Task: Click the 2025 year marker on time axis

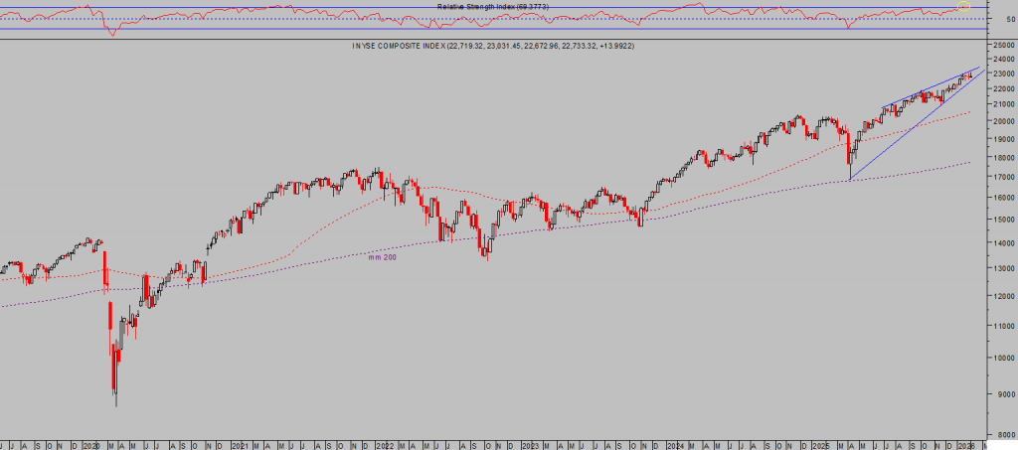Action: click(820, 444)
